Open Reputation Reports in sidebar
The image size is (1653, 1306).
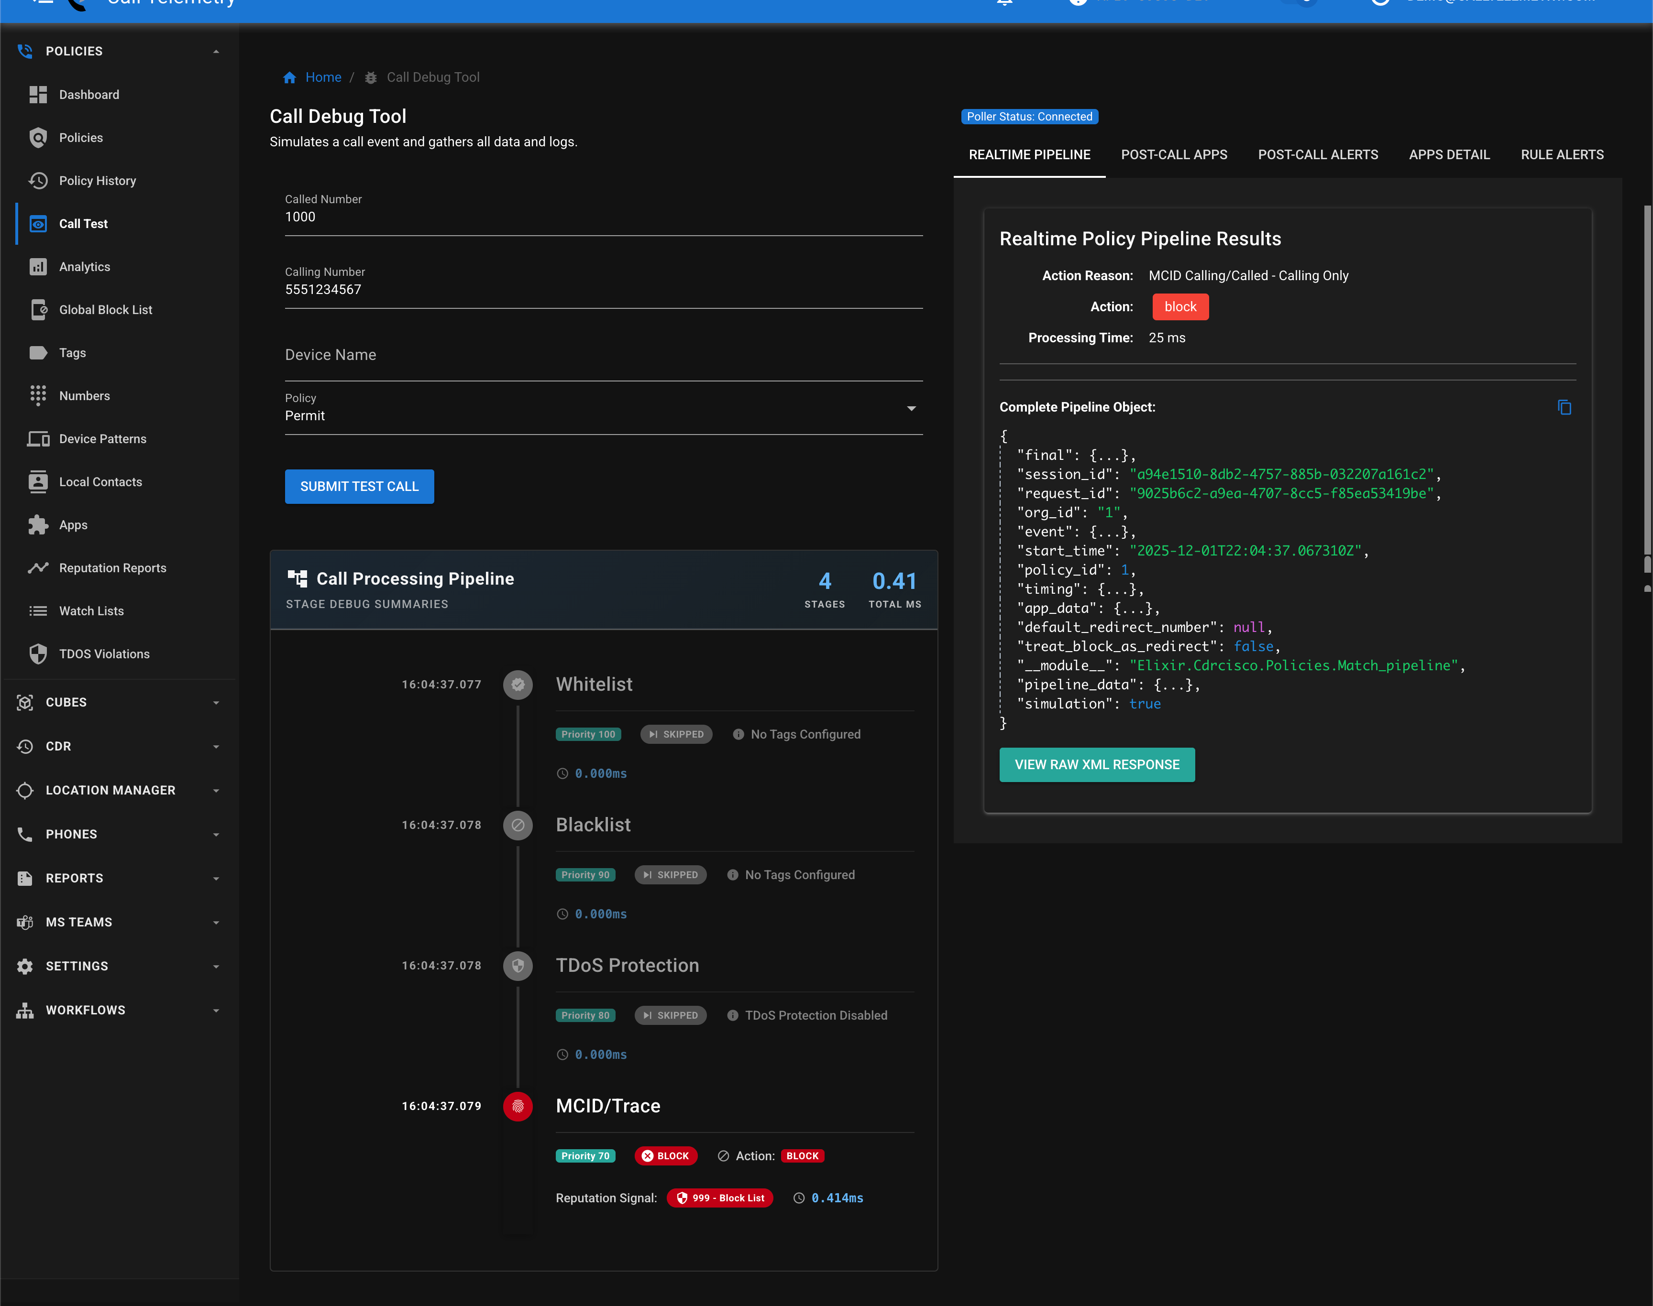(x=119, y=568)
